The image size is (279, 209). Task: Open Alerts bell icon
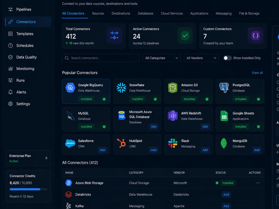click(11, 92)
